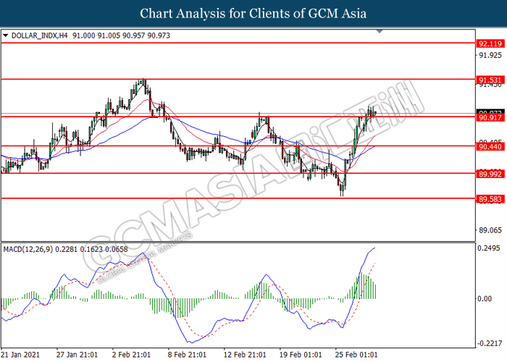The height and width of the screenshot is (362, 507).
Task: Click the peak of the blue MACD line
Action: pos(374,248)
